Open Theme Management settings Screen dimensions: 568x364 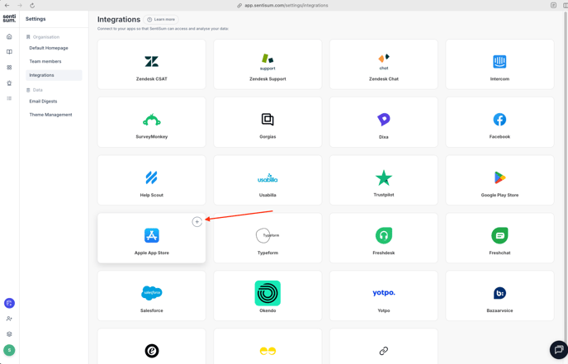coord(50,115)
